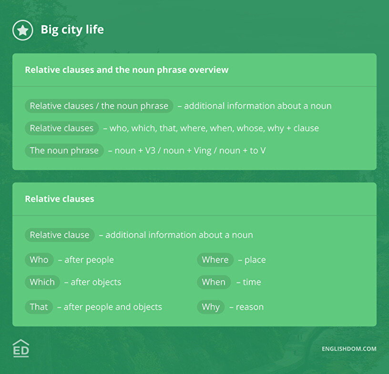This screenshot has height=374, width=389.
Task: Click the 'Relative clauses' card heading
Action: pos(60,199)
